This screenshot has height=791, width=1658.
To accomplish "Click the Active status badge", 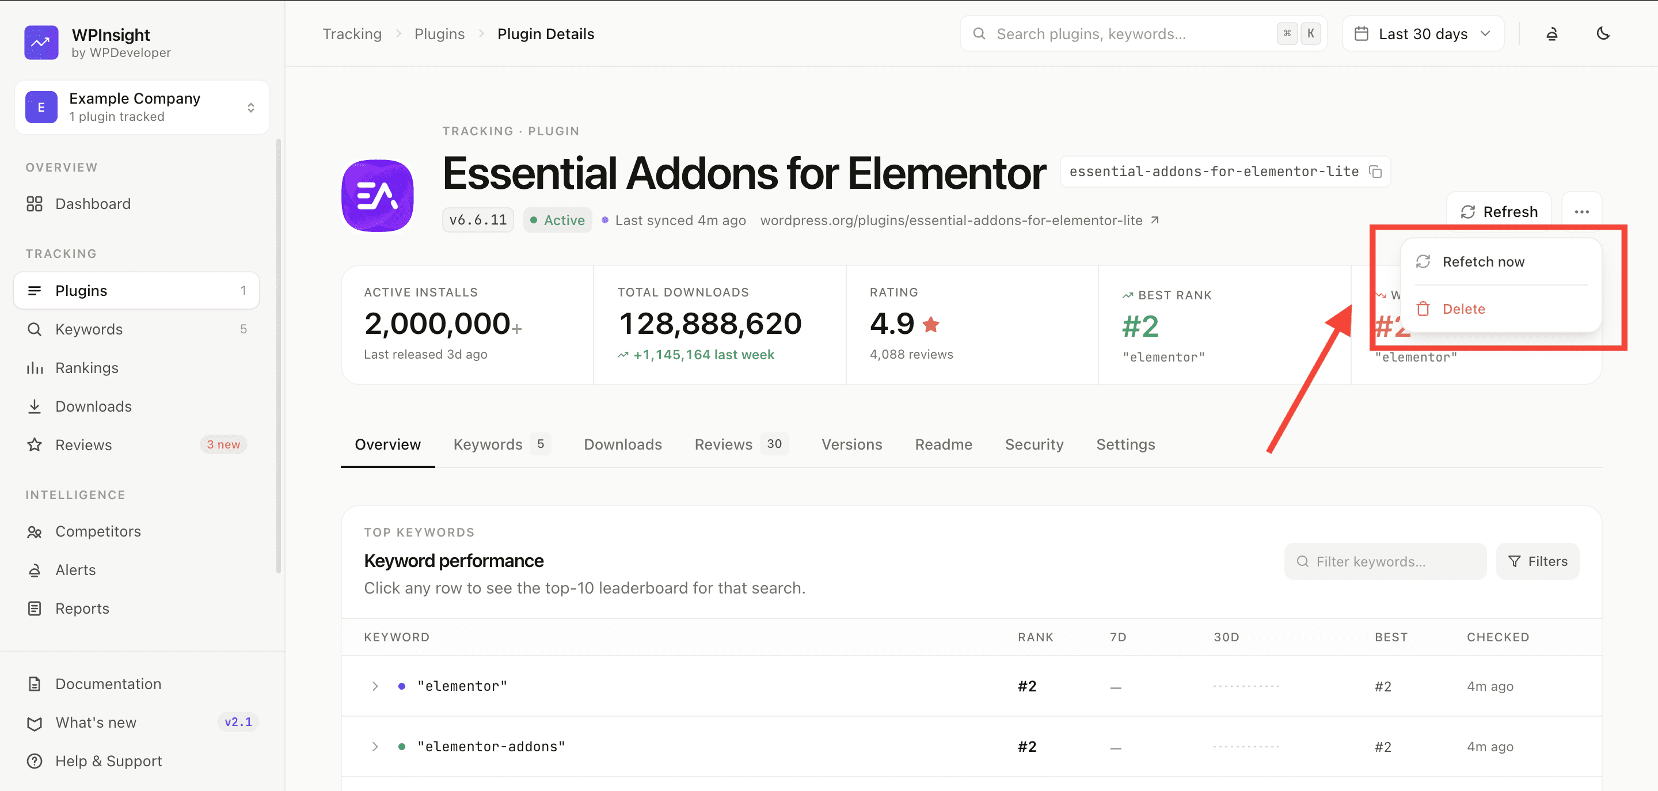I will coord(557,220).
